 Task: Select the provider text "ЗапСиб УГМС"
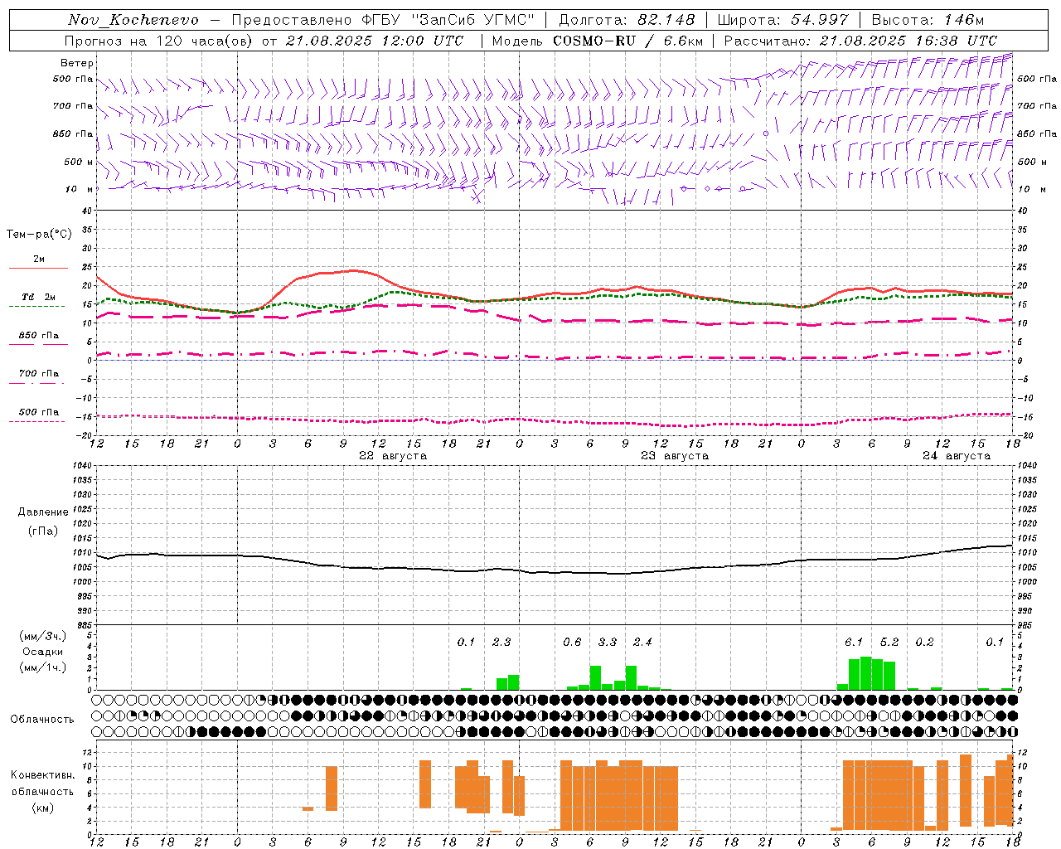(472, 20)
